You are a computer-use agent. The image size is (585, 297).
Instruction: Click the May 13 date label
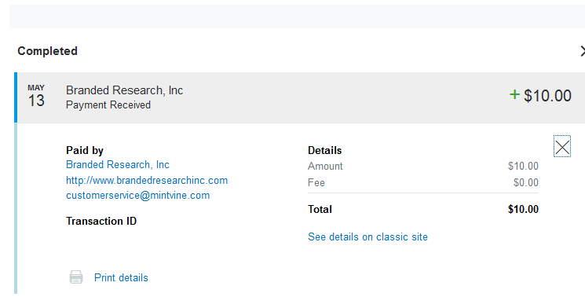[x=36, y=96]
